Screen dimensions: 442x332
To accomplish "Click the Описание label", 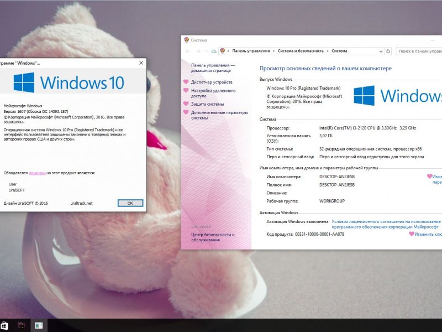I will click(x=277, y=193).
